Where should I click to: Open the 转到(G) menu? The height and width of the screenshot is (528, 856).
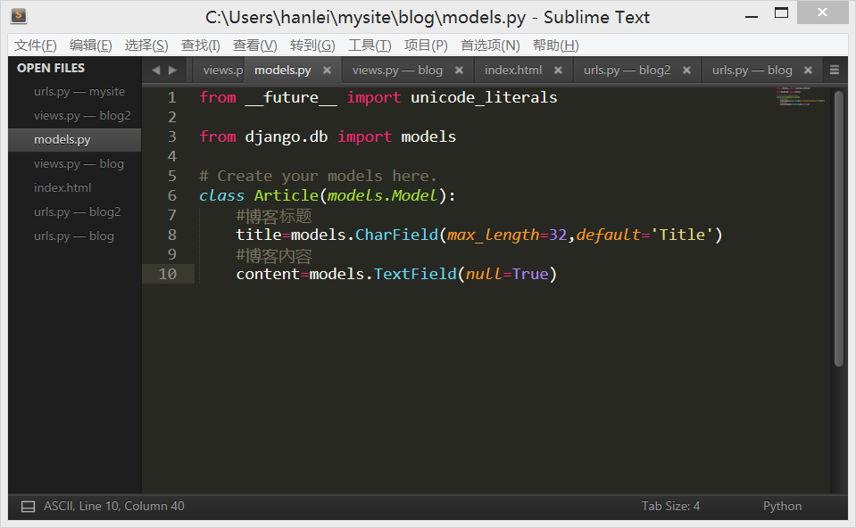pos(312,45)
